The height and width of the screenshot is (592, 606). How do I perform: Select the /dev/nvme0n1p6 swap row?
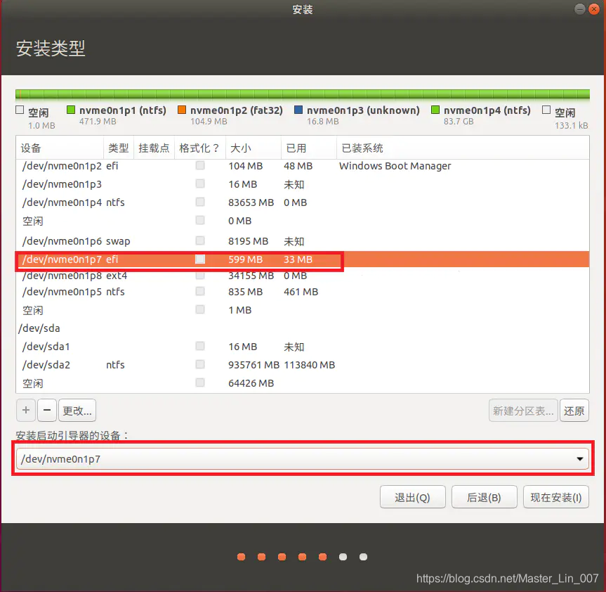pos(84,240)
